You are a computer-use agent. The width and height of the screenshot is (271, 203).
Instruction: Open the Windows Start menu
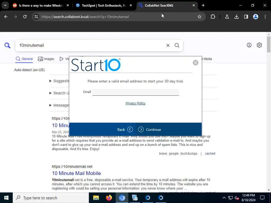pos(6,198)
